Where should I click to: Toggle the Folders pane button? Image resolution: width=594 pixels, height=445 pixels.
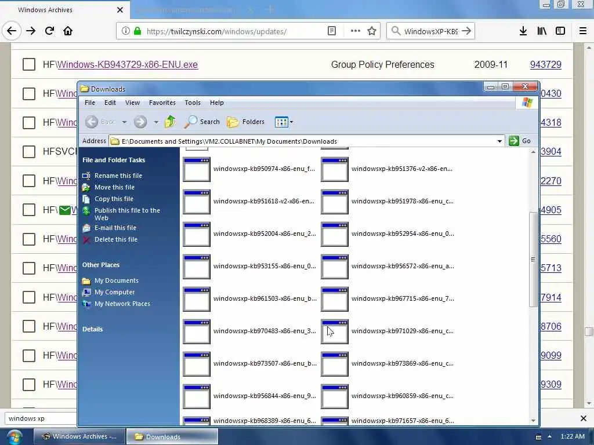pos(245,122)
